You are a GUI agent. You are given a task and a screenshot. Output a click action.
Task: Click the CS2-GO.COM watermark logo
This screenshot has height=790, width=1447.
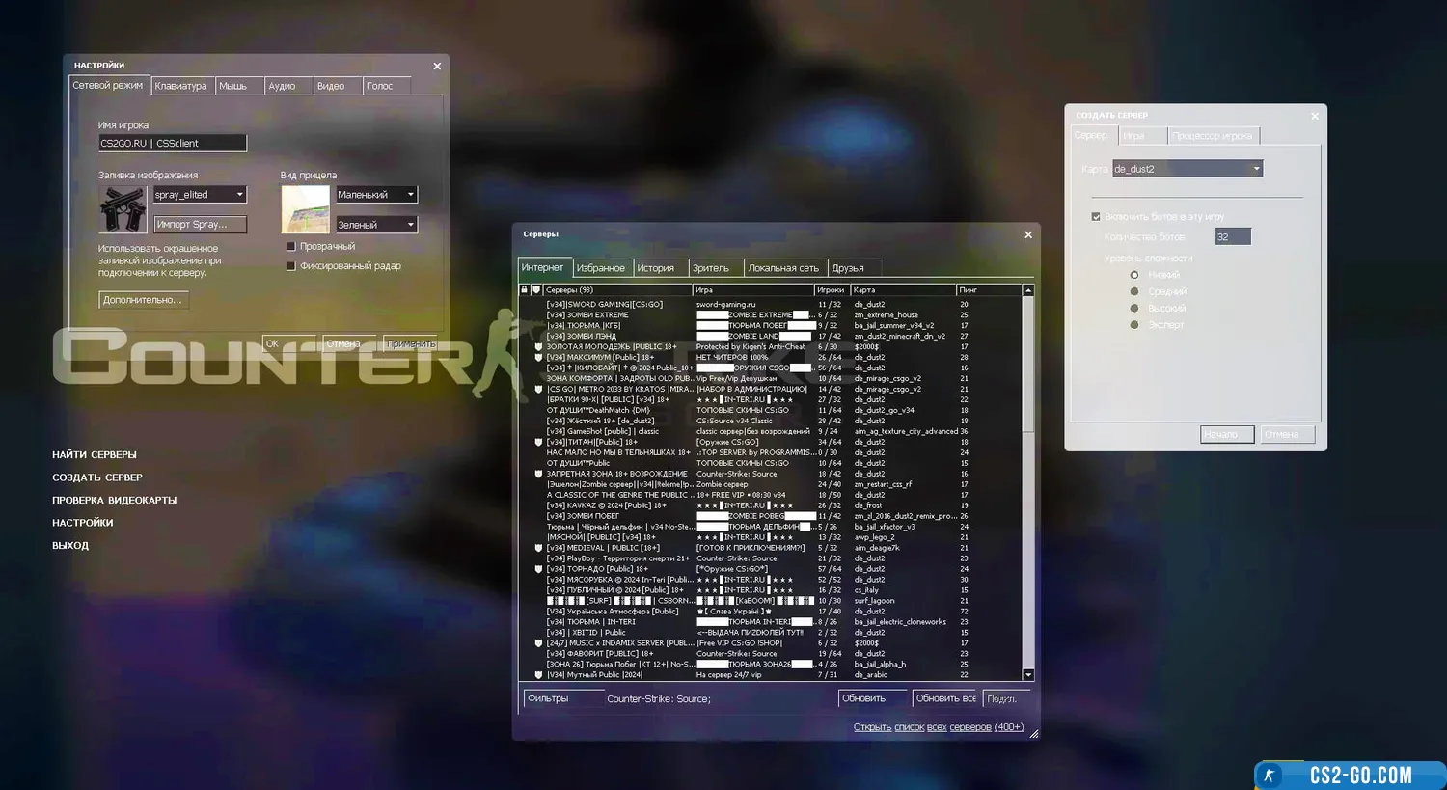click(1349, 776)
